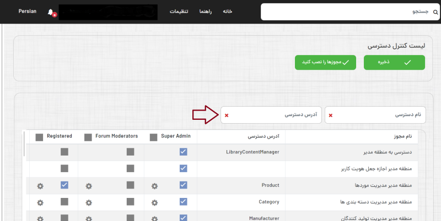The height and width of the screenshot is (221, 441).
Task: Clear the آدرس دسترسی filter with red X
Action: [x=227, y=115]
